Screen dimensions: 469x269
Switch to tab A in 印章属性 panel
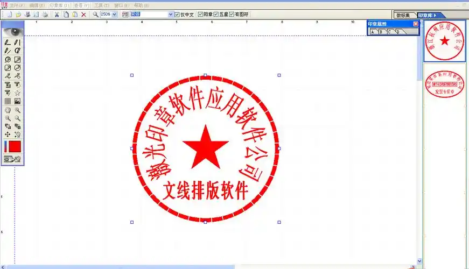[373, 32]
